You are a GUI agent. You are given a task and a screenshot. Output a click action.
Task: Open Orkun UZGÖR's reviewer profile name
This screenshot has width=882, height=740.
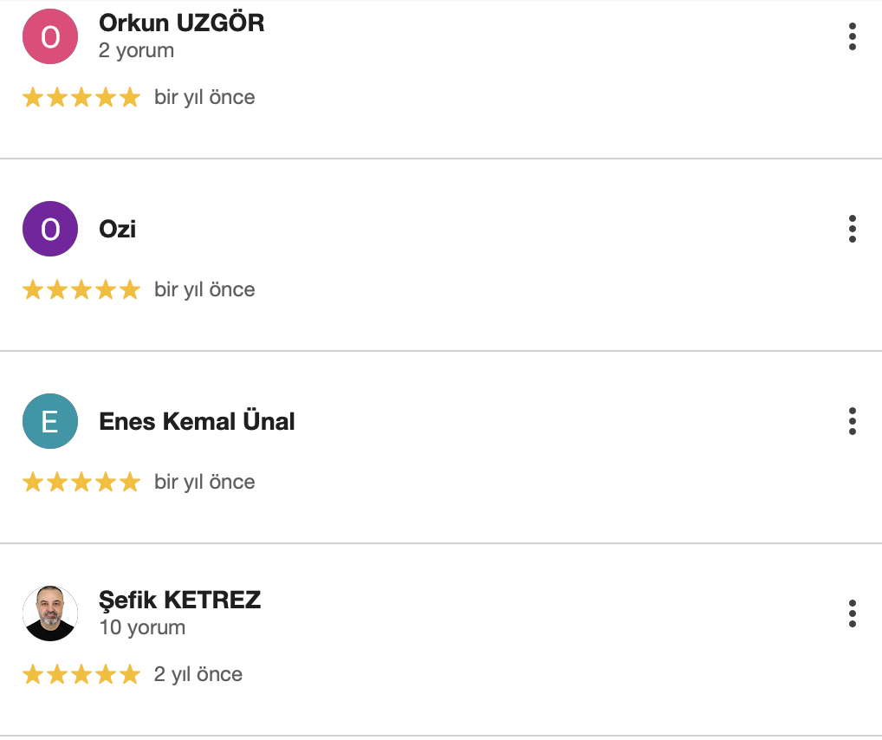click(182, 23)
